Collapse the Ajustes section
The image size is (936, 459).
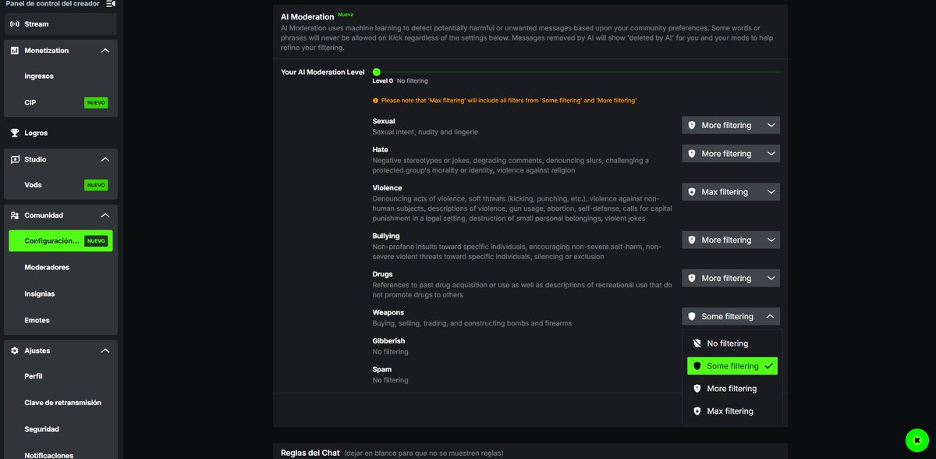[x=105, y=351]
